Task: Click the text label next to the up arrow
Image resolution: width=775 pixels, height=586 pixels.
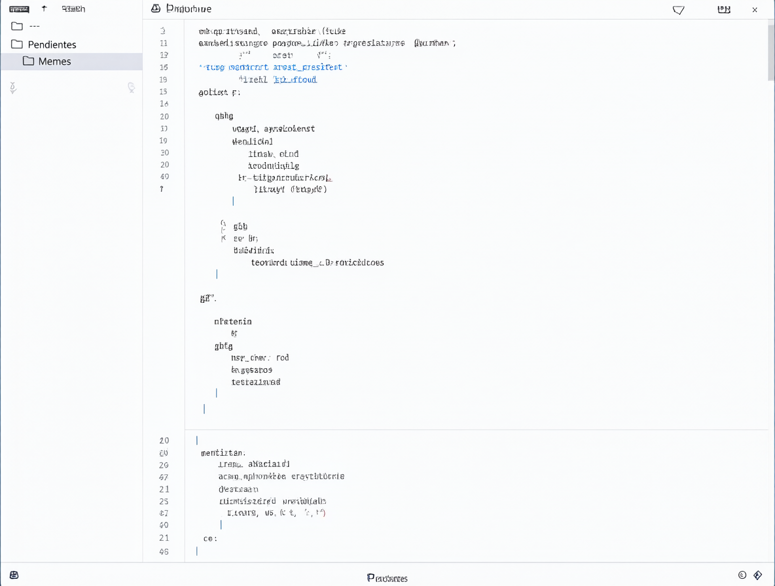Action: click(74, 9)
